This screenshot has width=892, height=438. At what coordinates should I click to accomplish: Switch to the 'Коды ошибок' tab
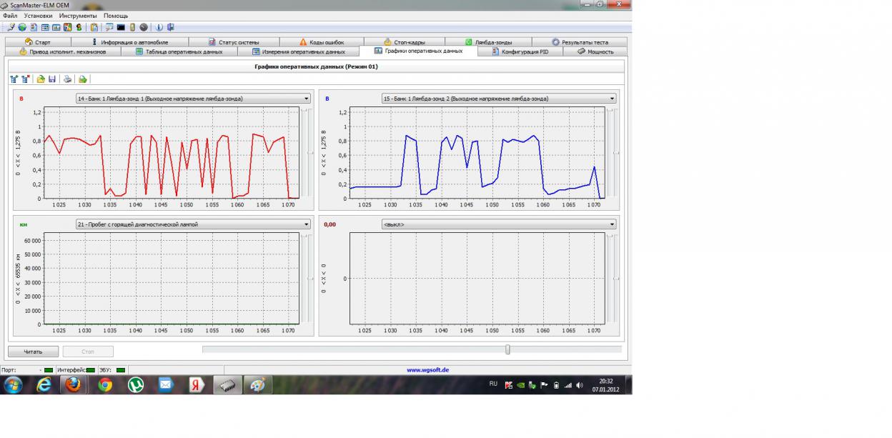tap(322, 42)
